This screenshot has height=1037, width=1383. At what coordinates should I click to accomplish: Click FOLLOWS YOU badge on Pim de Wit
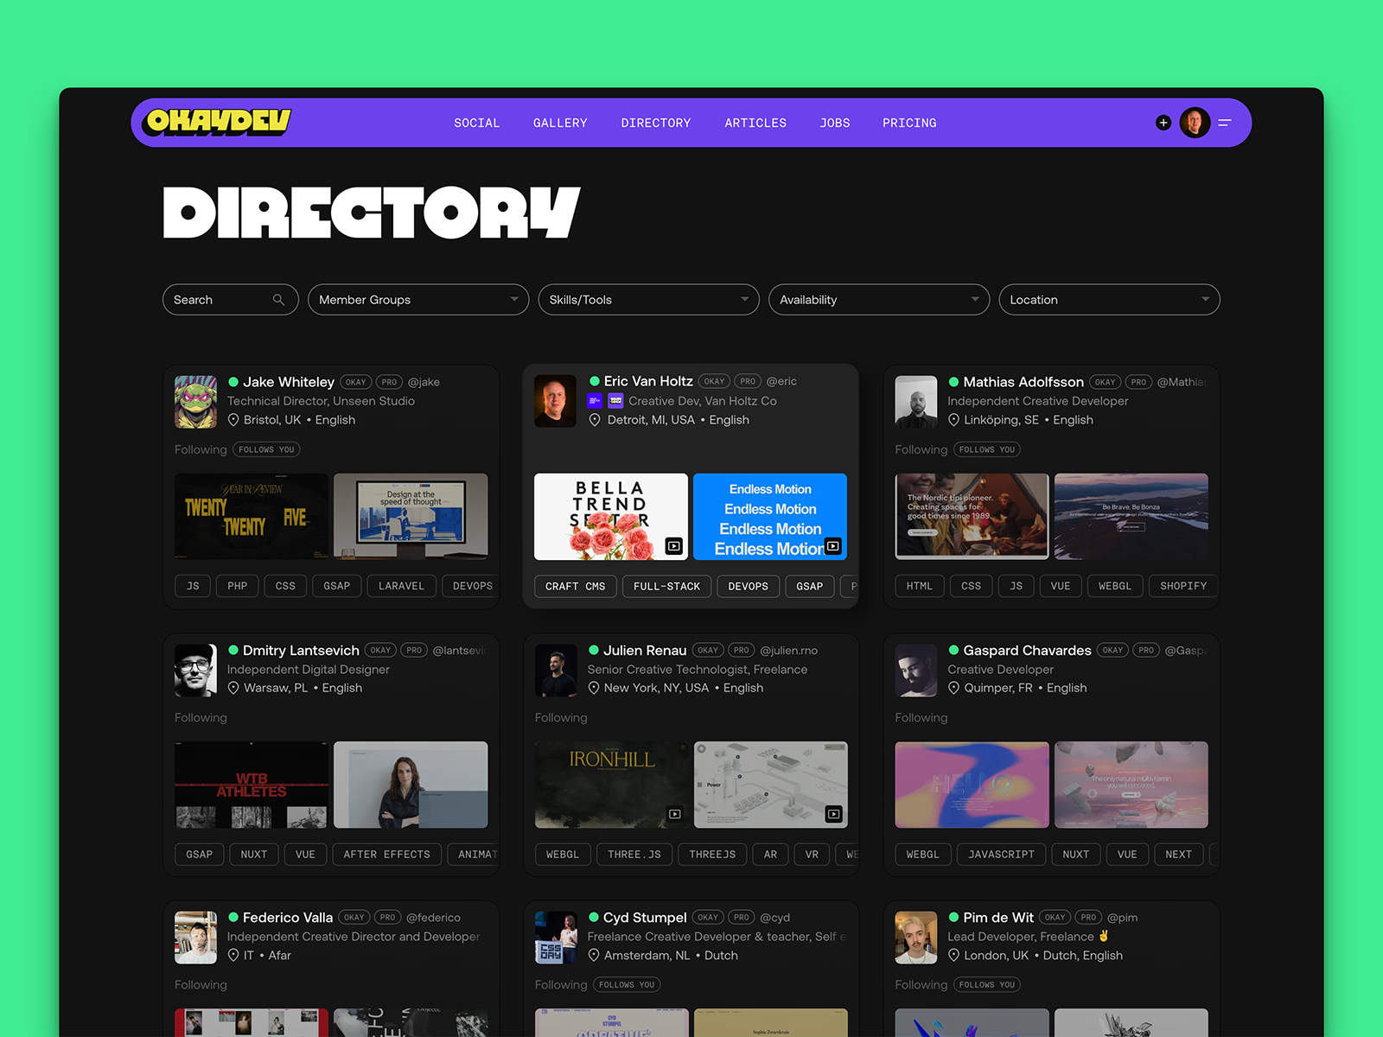[x=987, y=984]
